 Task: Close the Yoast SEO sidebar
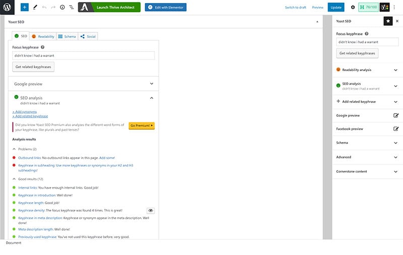[x=397, y=21]
